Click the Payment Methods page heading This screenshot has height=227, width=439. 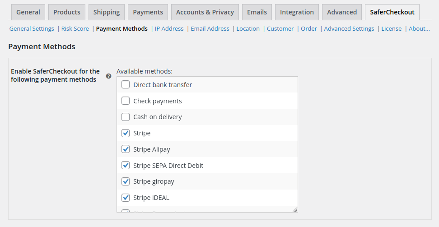click(x=42, y=46)
